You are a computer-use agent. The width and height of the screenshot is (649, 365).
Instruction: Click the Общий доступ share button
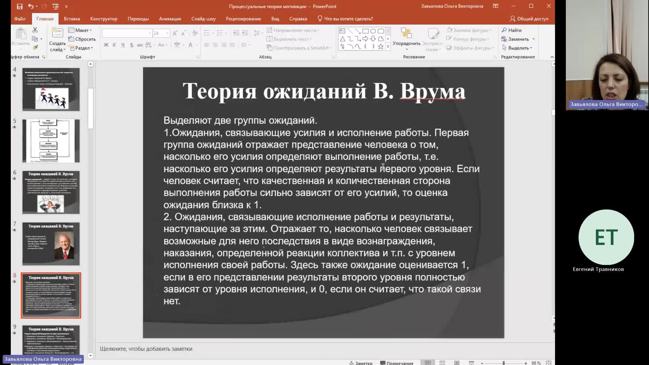[529, 19]
